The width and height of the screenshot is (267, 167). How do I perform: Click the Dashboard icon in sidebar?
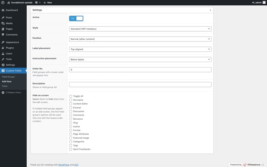click(3, 10)
